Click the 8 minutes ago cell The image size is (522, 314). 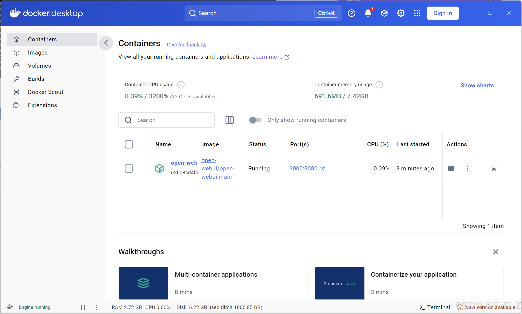(x=415, y=169)
